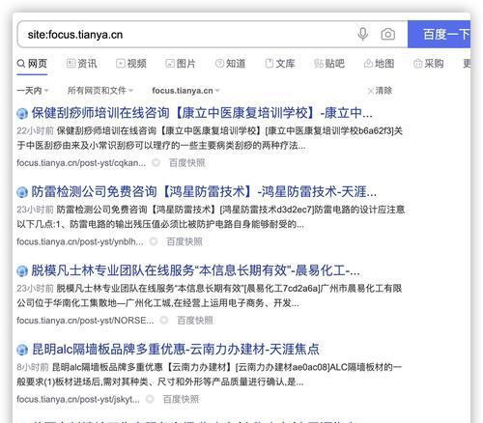Open URL focus.tianya.cn/post-yst/jskyt...
Image resolution: width=483 pixels, height=423 pixels.
tap(78, 400)
